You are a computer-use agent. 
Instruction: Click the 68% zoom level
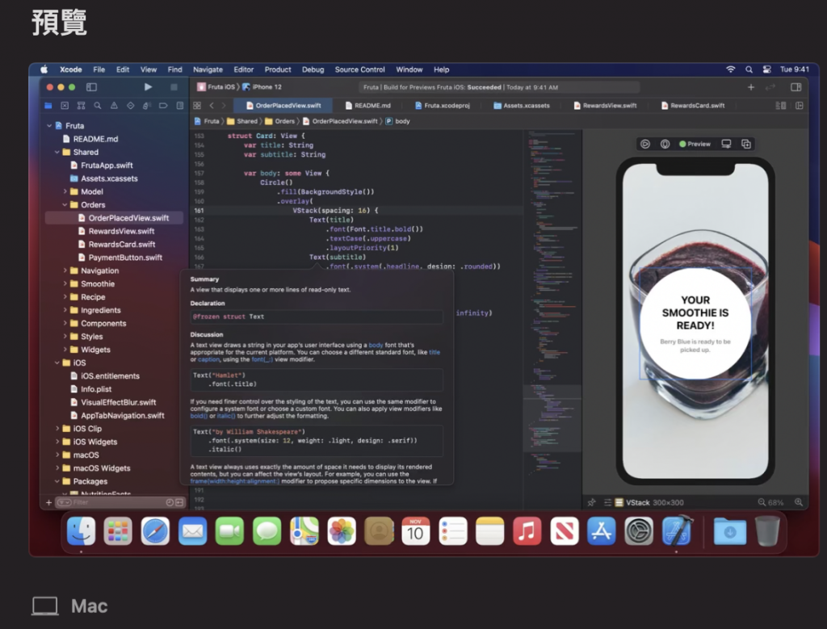(776, 503)
